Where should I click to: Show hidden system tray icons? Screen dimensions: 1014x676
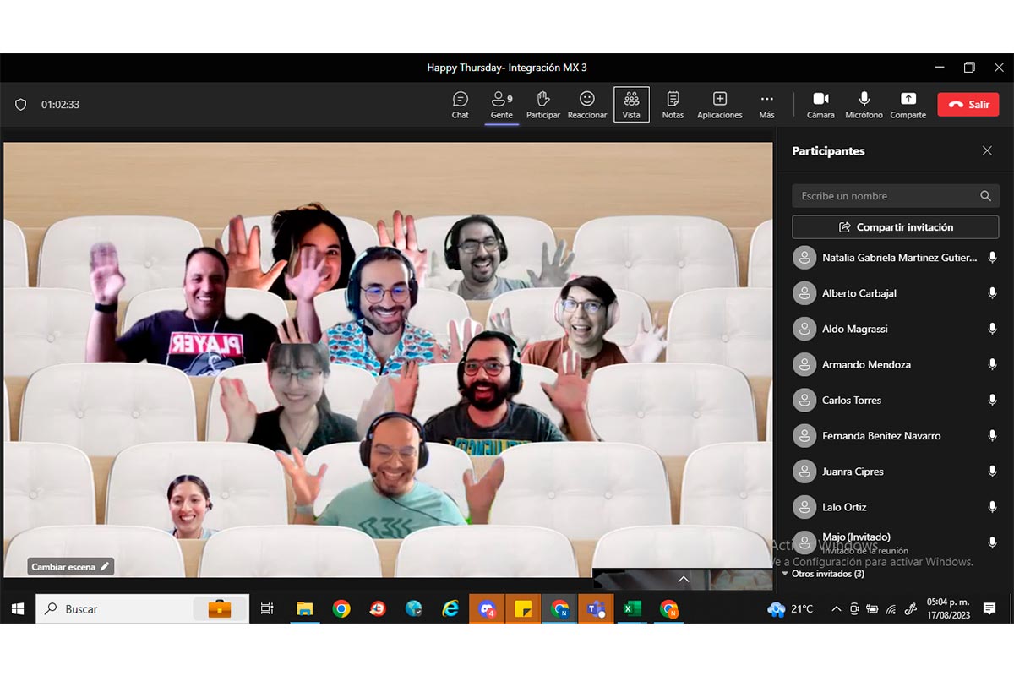point(837,608)
